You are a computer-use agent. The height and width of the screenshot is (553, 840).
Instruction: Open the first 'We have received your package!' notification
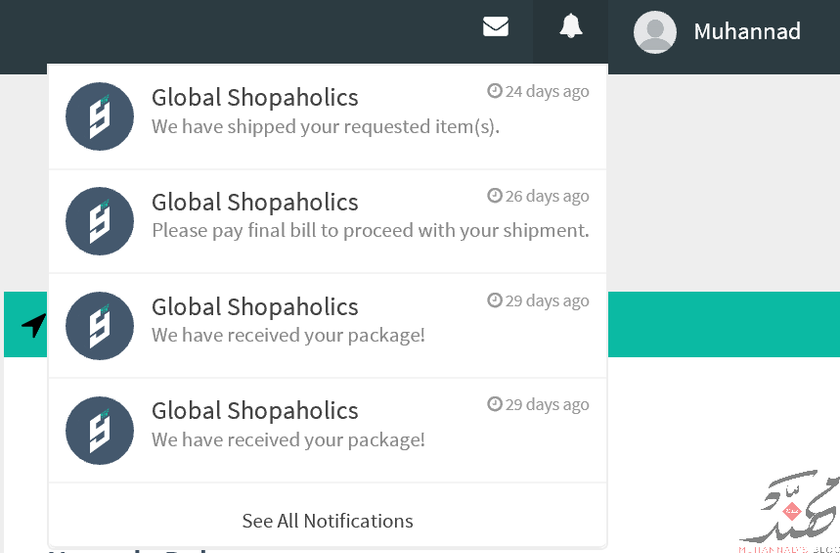point(328,326)
